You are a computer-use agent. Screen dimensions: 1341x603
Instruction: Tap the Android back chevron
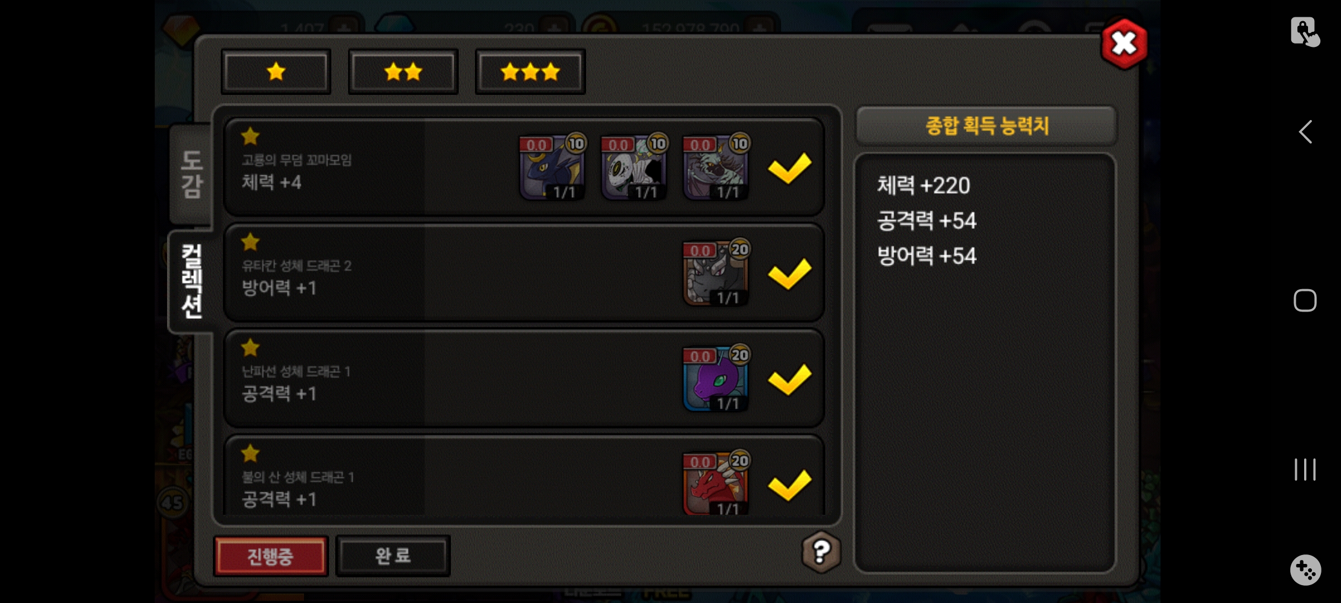(x=1305, y=132)
